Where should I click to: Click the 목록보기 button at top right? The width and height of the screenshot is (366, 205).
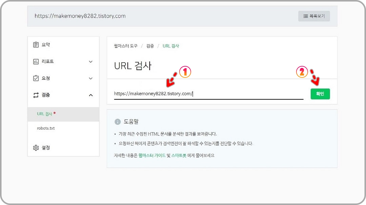point(314,16)
